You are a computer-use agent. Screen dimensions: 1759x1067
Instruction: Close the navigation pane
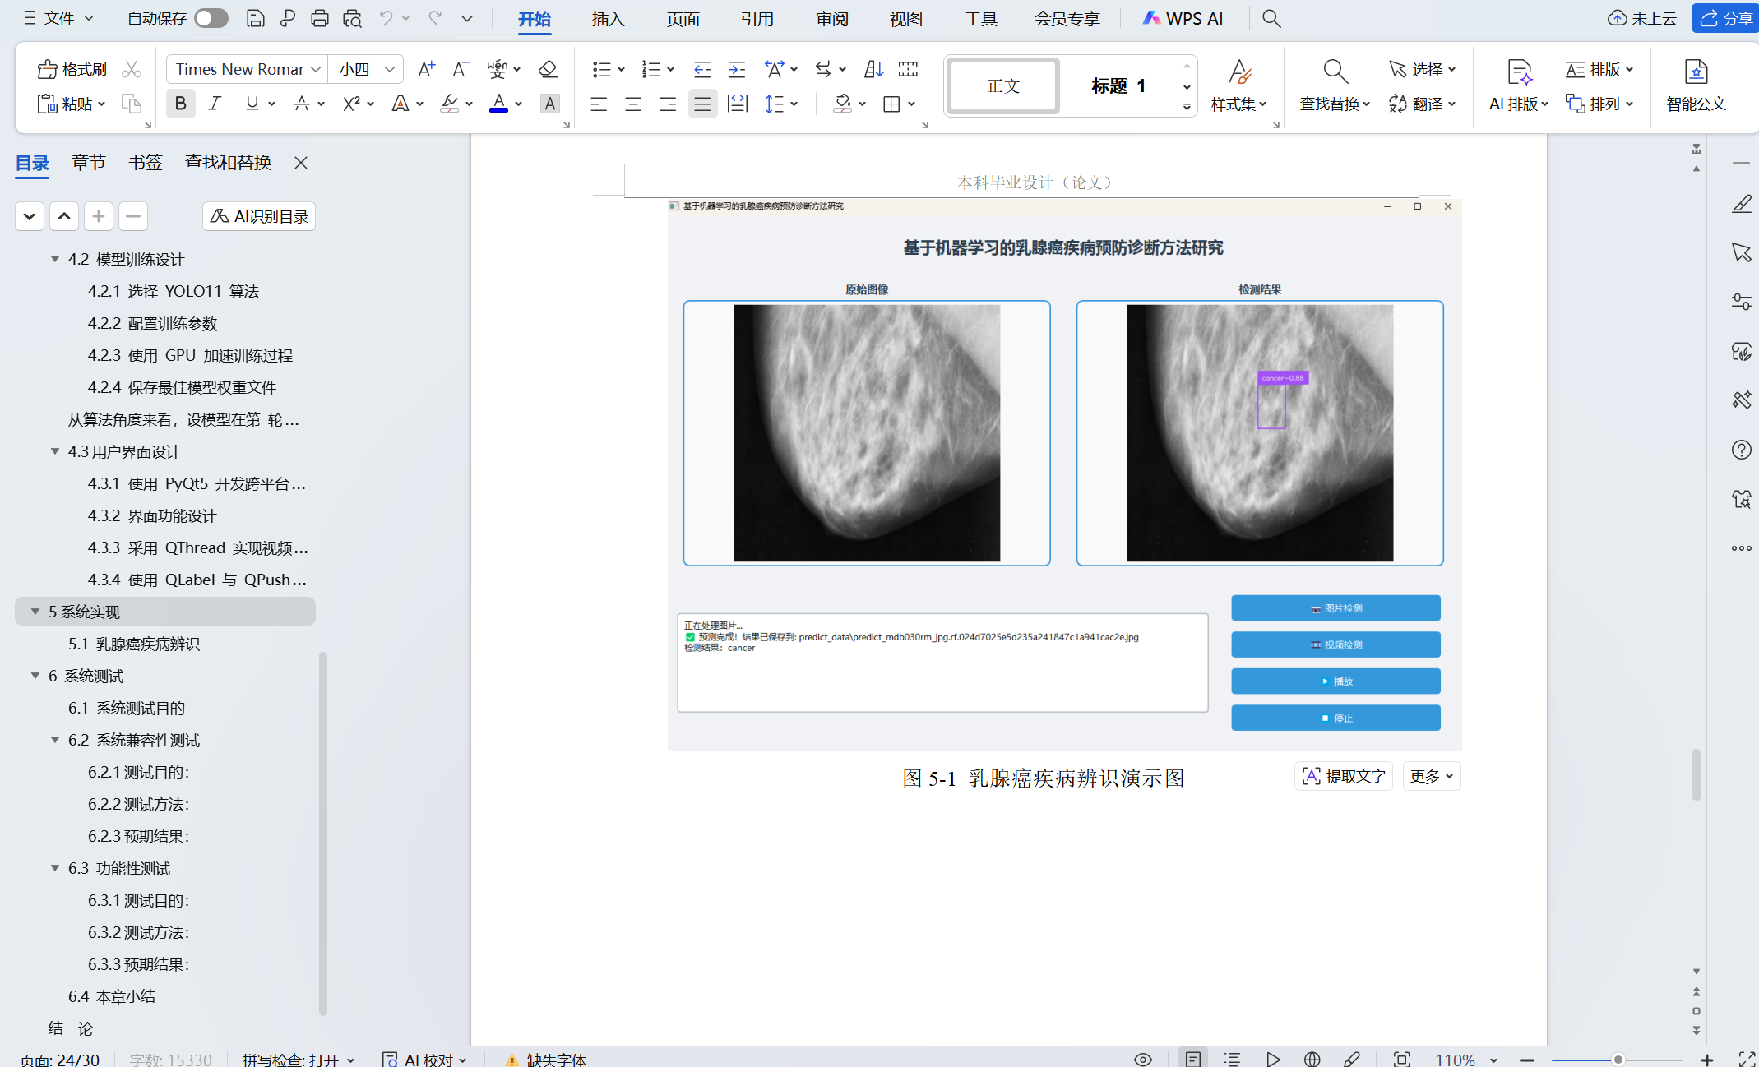pyautogui.click(x=301, y=163)
